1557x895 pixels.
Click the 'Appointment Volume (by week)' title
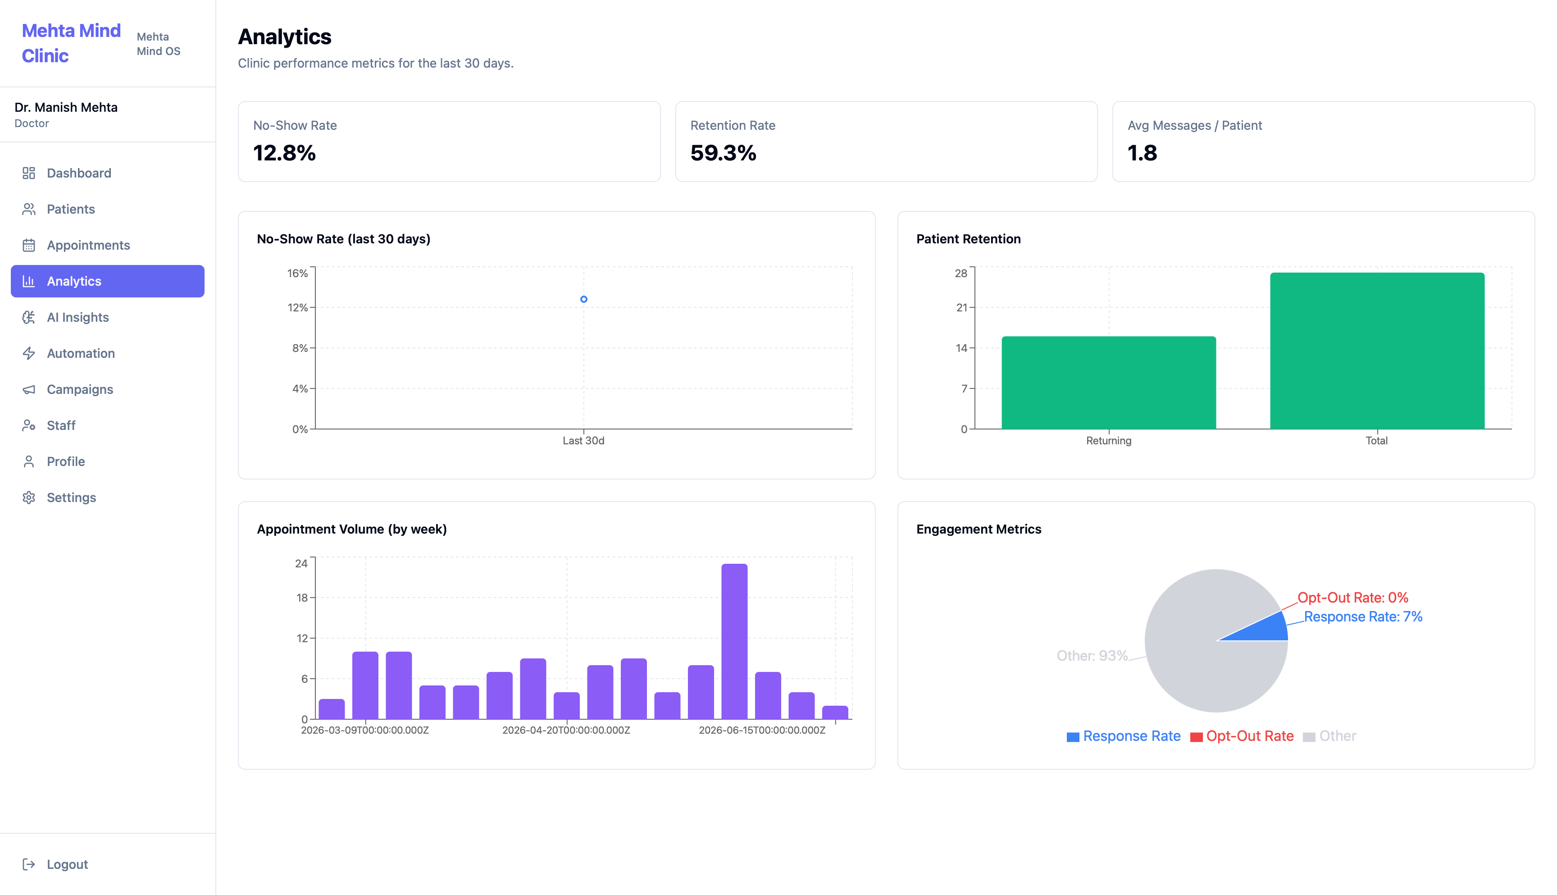click(351, 529)
